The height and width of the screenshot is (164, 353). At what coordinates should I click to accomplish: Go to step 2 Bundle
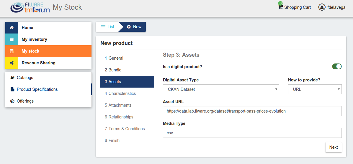[x=127, y=70]
